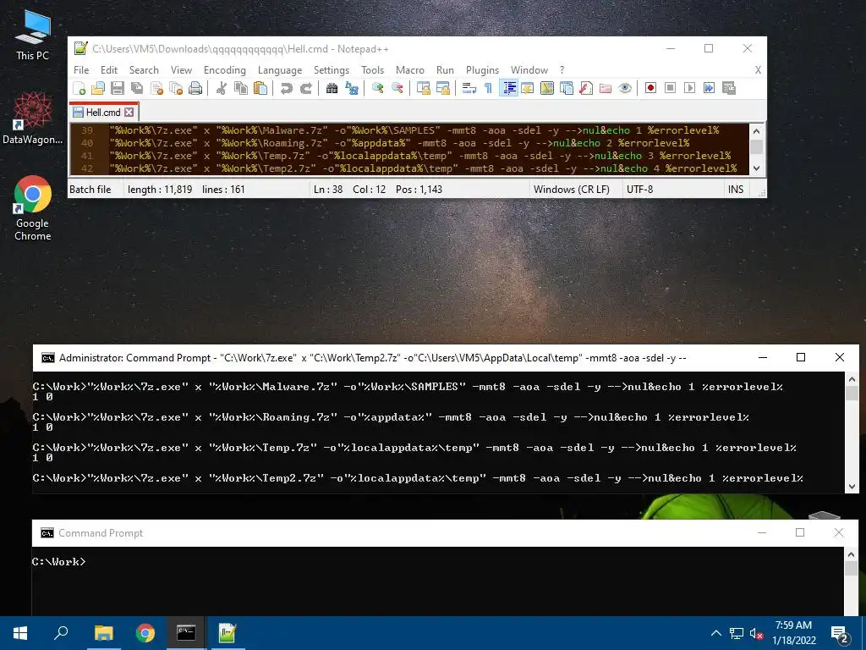Open the Settings menu
866x650 pixels.
[x=332, y=70]
